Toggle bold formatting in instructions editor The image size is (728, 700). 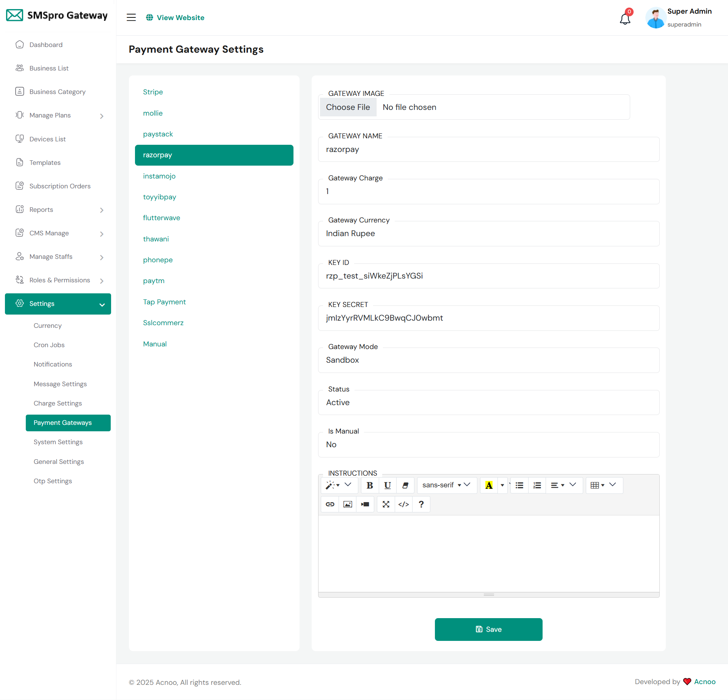tap(370, 485)
